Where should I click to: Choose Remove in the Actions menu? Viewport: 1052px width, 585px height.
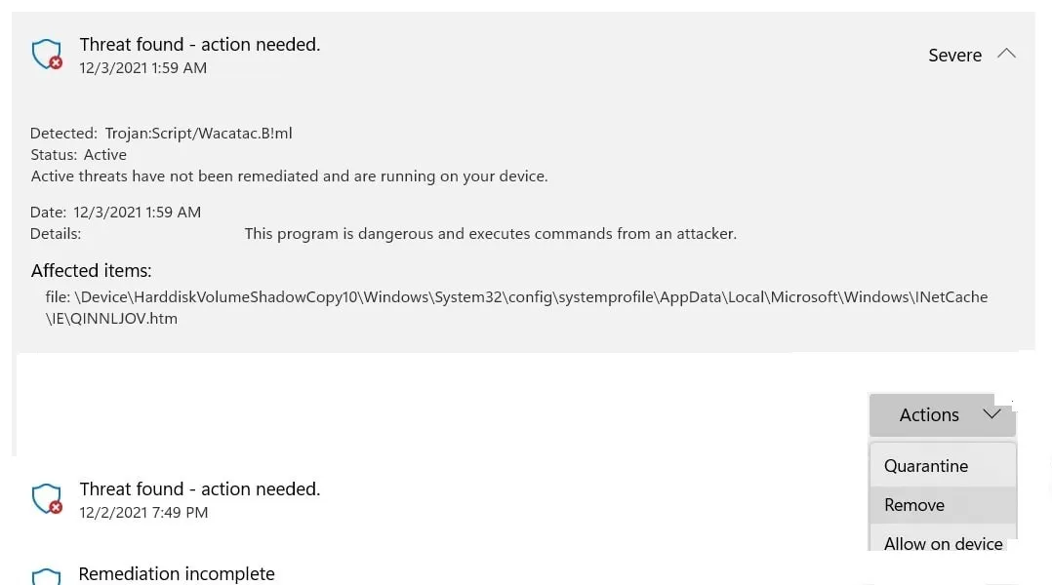[913, 505]
